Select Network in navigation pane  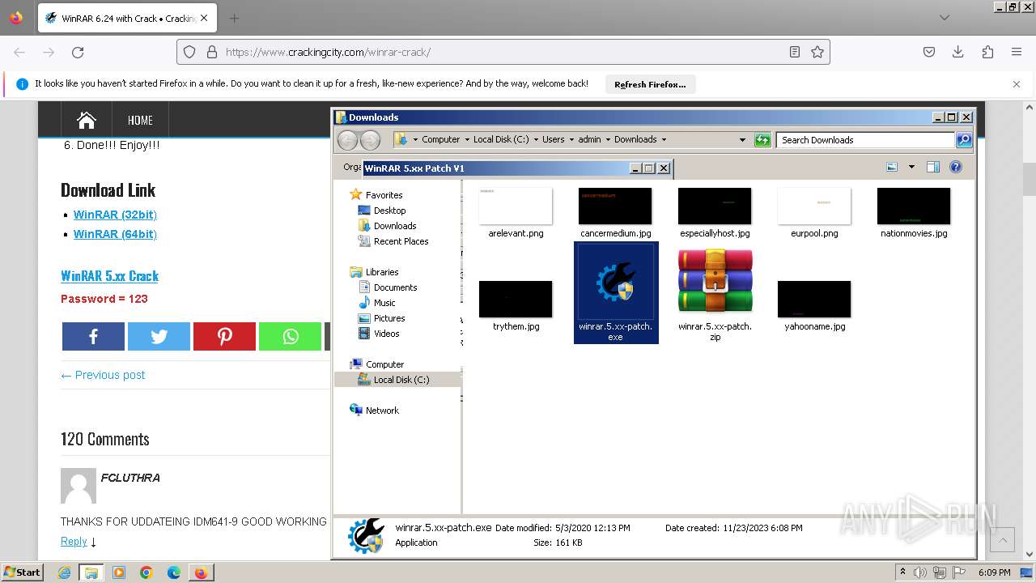[x=382, y=411]
